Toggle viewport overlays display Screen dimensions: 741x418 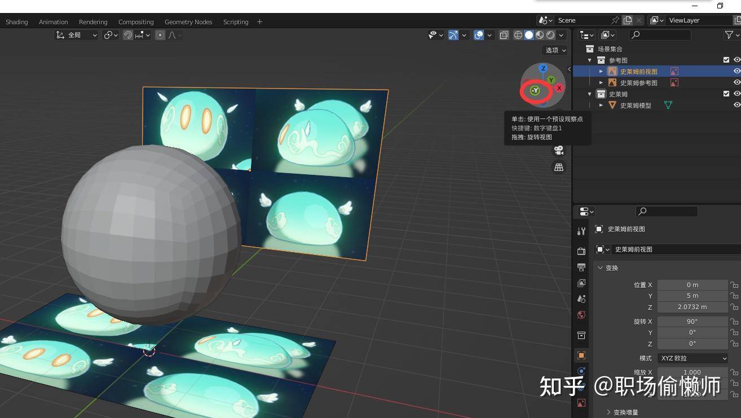479,35
